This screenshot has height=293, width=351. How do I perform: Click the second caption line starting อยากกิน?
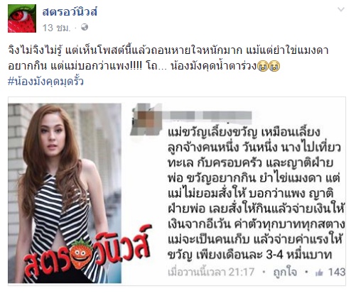coord(144,67)
